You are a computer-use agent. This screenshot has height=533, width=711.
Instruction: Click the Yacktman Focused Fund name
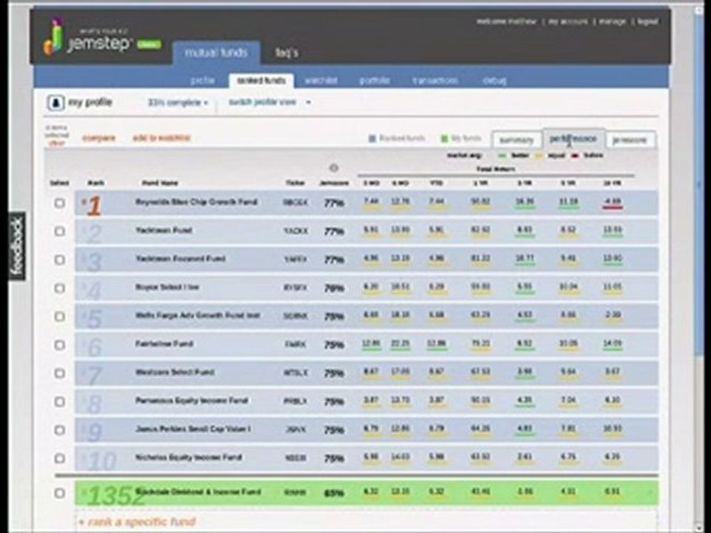(181, 259)
